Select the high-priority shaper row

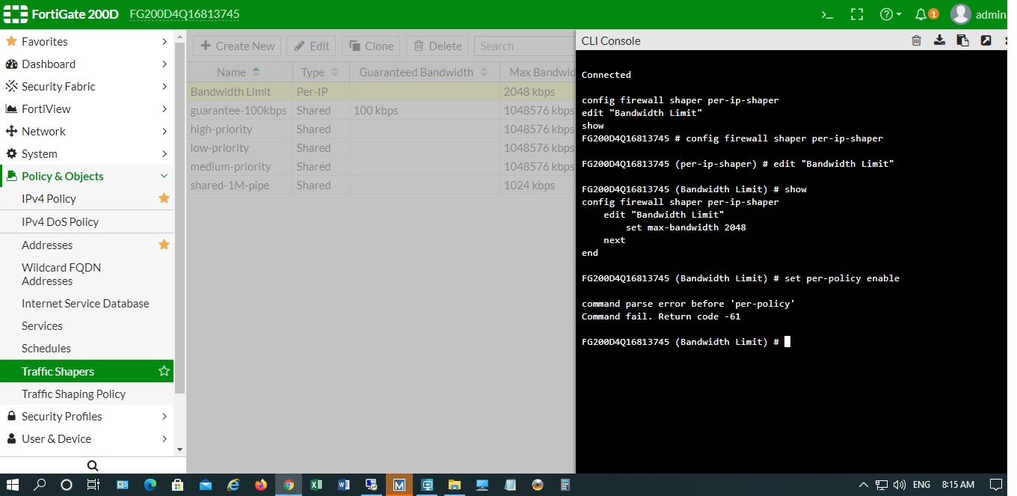point(381,129)
